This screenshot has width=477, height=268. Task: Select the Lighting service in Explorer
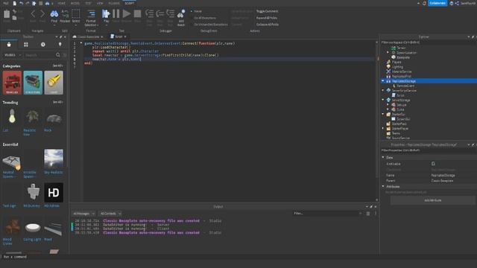tap(397, 67)
